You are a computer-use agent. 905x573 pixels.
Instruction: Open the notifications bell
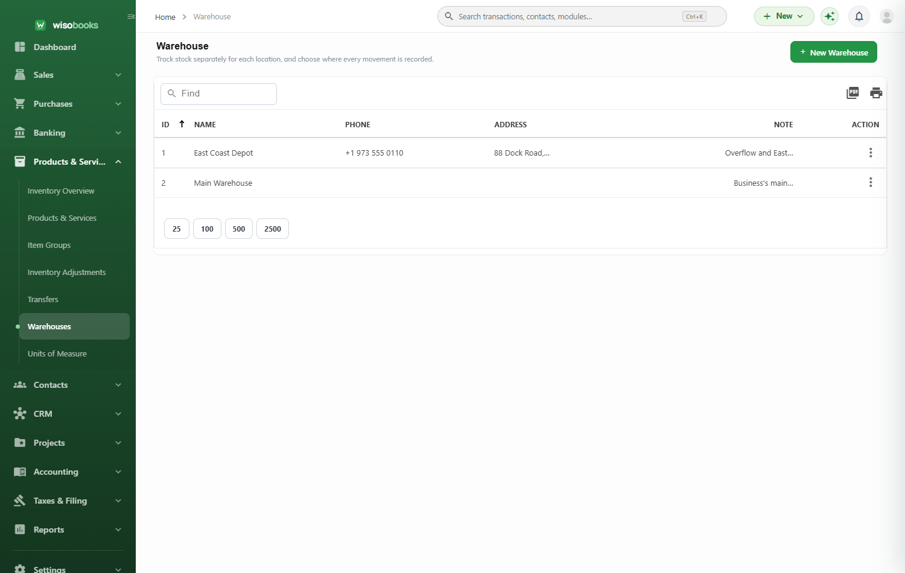859,16
